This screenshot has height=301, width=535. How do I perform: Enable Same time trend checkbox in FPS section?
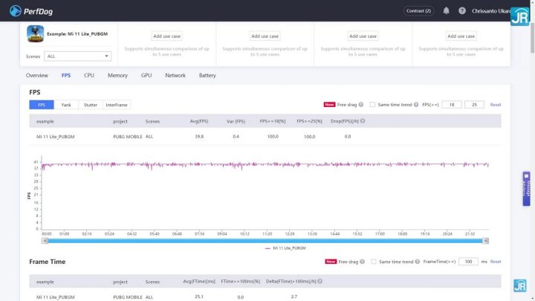(x=372, y=105)
